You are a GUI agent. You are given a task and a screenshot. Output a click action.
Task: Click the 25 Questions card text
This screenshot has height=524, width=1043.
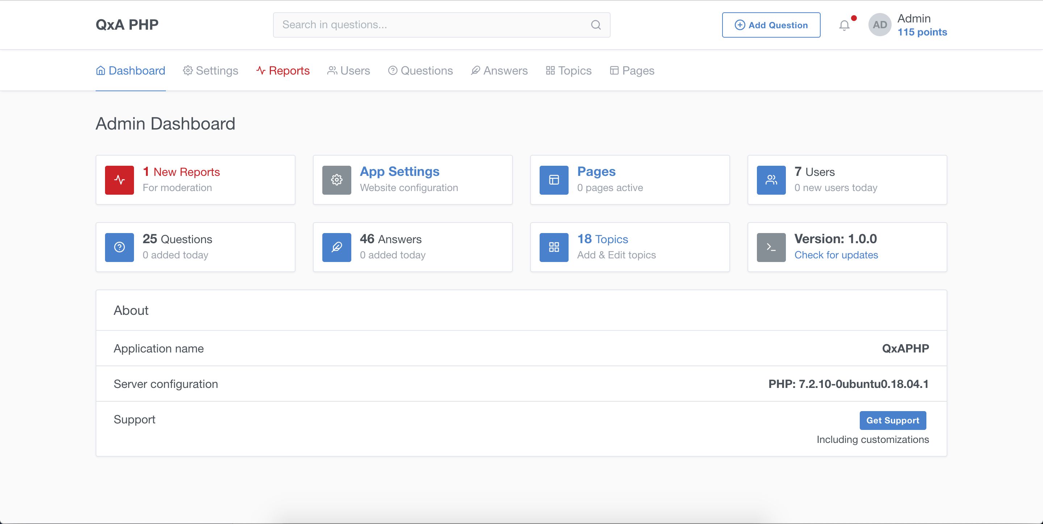(x=177, y=239)
